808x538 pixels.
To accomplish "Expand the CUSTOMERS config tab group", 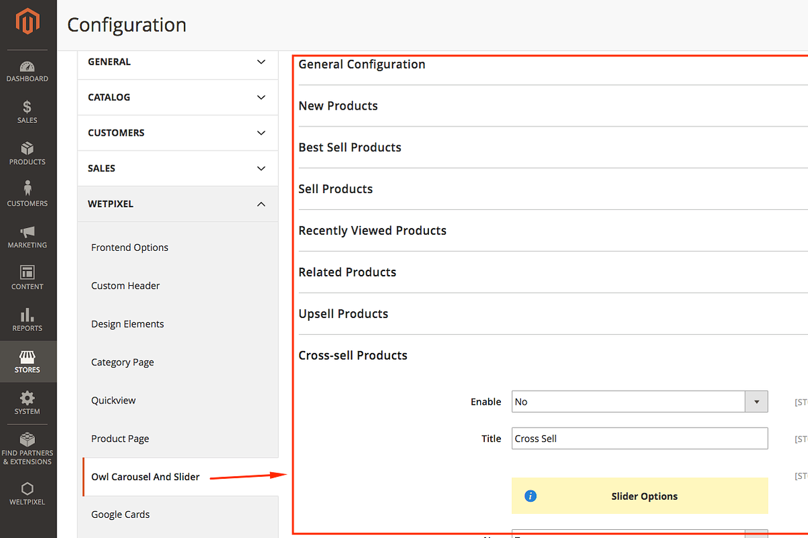I will (x=178, y=133).
